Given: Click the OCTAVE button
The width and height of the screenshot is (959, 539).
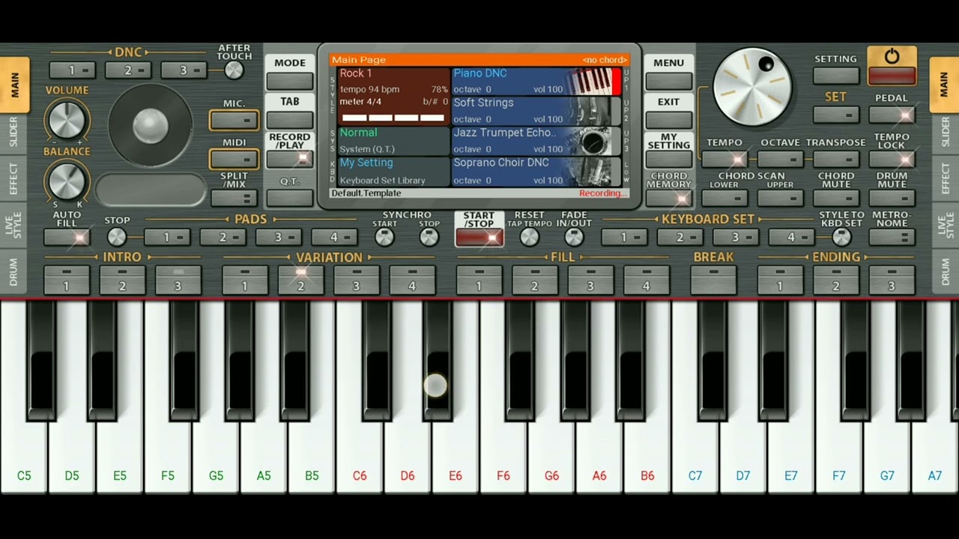Looking at the screenshot, I should [x=780, y=159].
